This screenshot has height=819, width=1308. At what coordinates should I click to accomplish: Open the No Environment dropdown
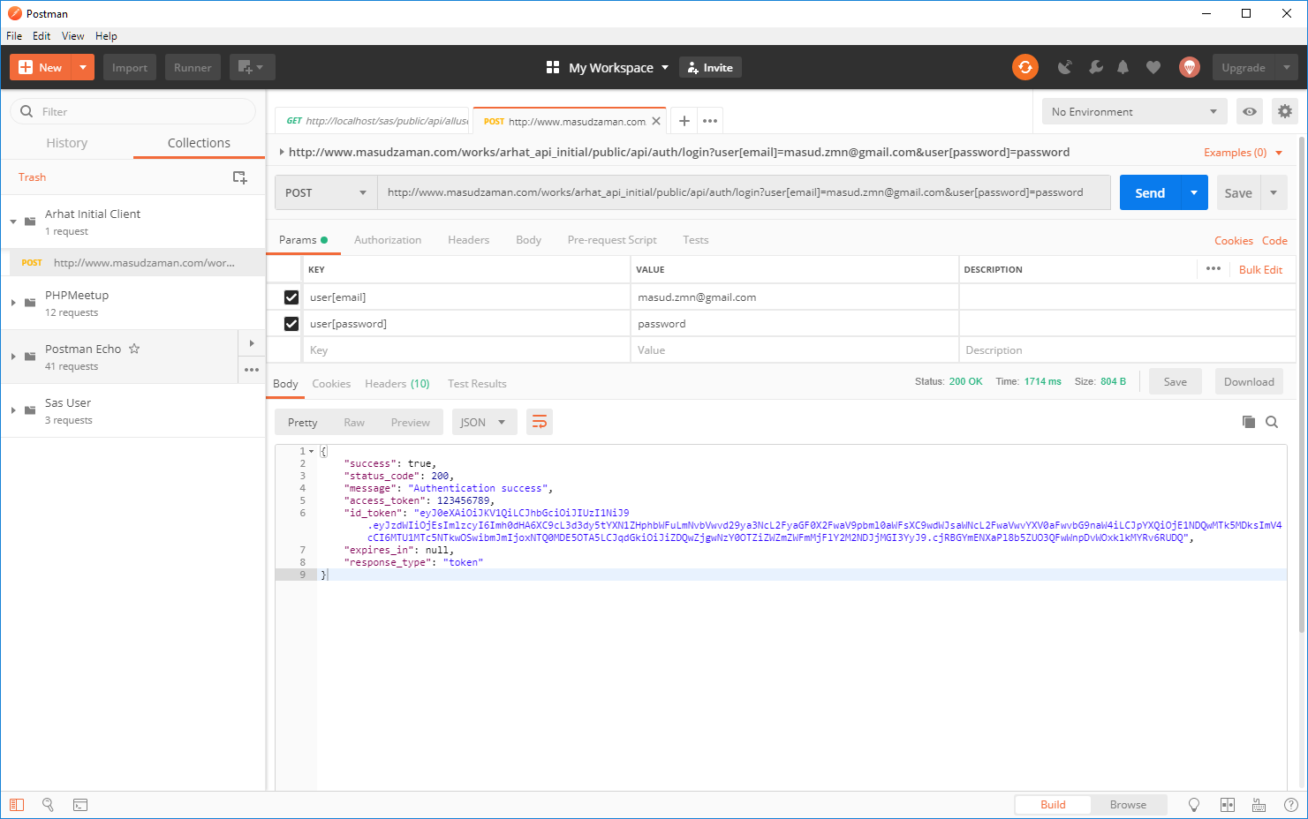pos(1133,111)
